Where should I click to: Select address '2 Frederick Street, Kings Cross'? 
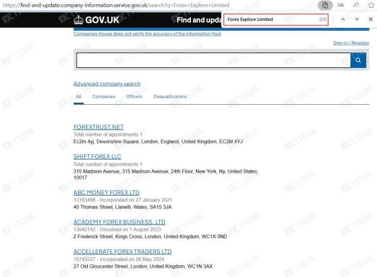click(108, 237)
